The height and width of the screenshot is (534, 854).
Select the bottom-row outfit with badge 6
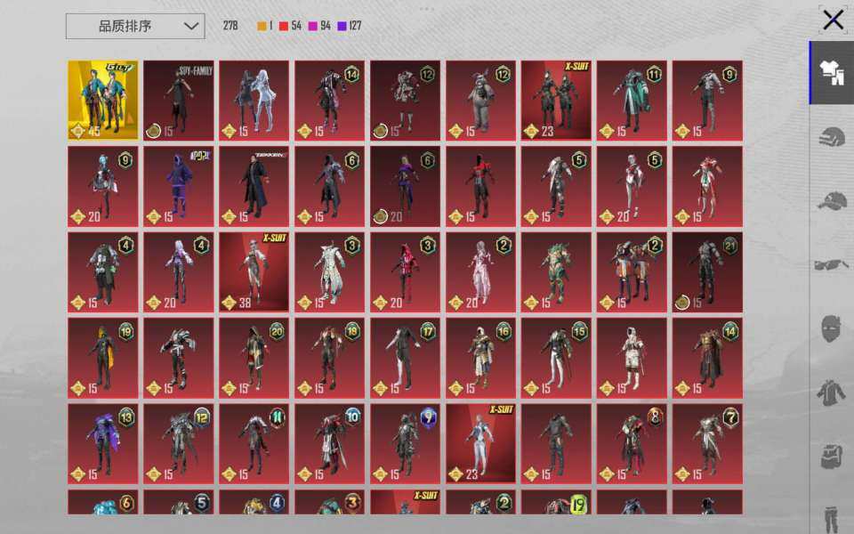(103, 502)
